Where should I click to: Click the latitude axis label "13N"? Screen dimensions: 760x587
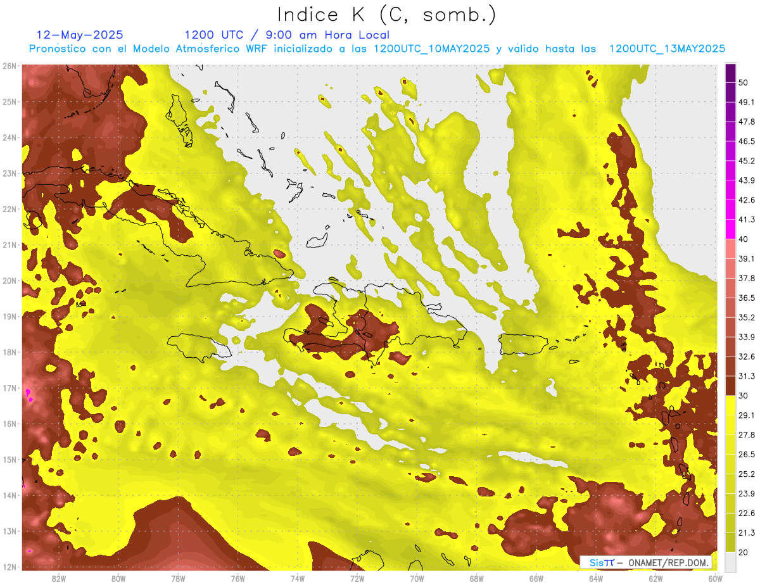coord(9,531)
